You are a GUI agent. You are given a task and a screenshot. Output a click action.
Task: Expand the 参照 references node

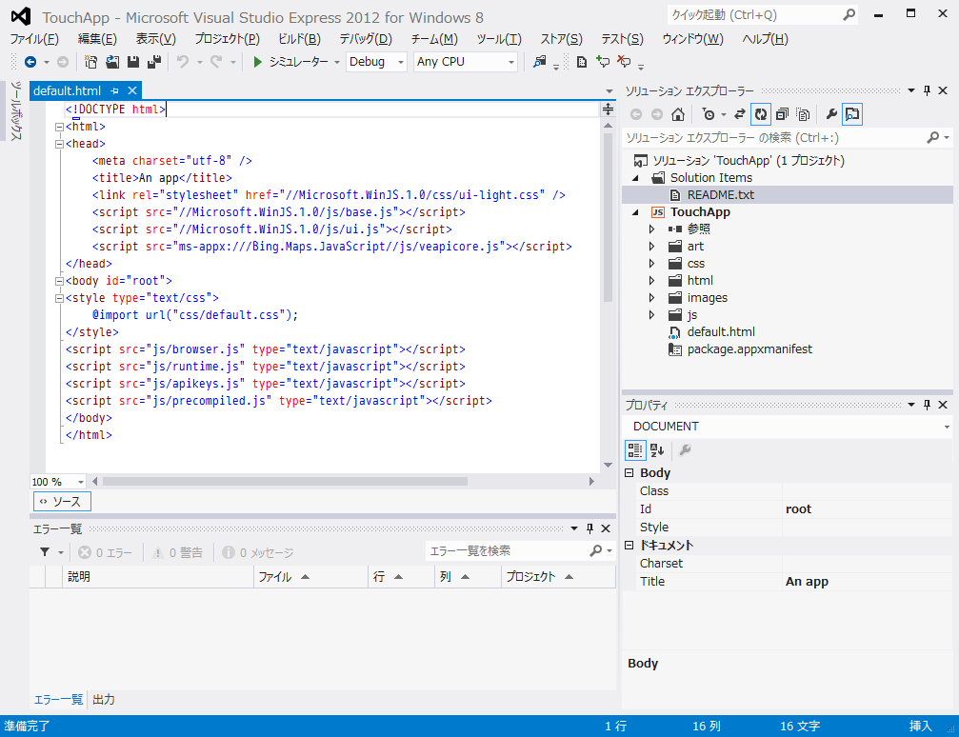tap(651, 229)
